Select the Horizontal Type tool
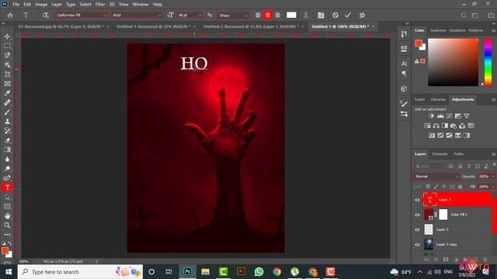The width and height of the screenshot is (497, 279). coord(7,188)
